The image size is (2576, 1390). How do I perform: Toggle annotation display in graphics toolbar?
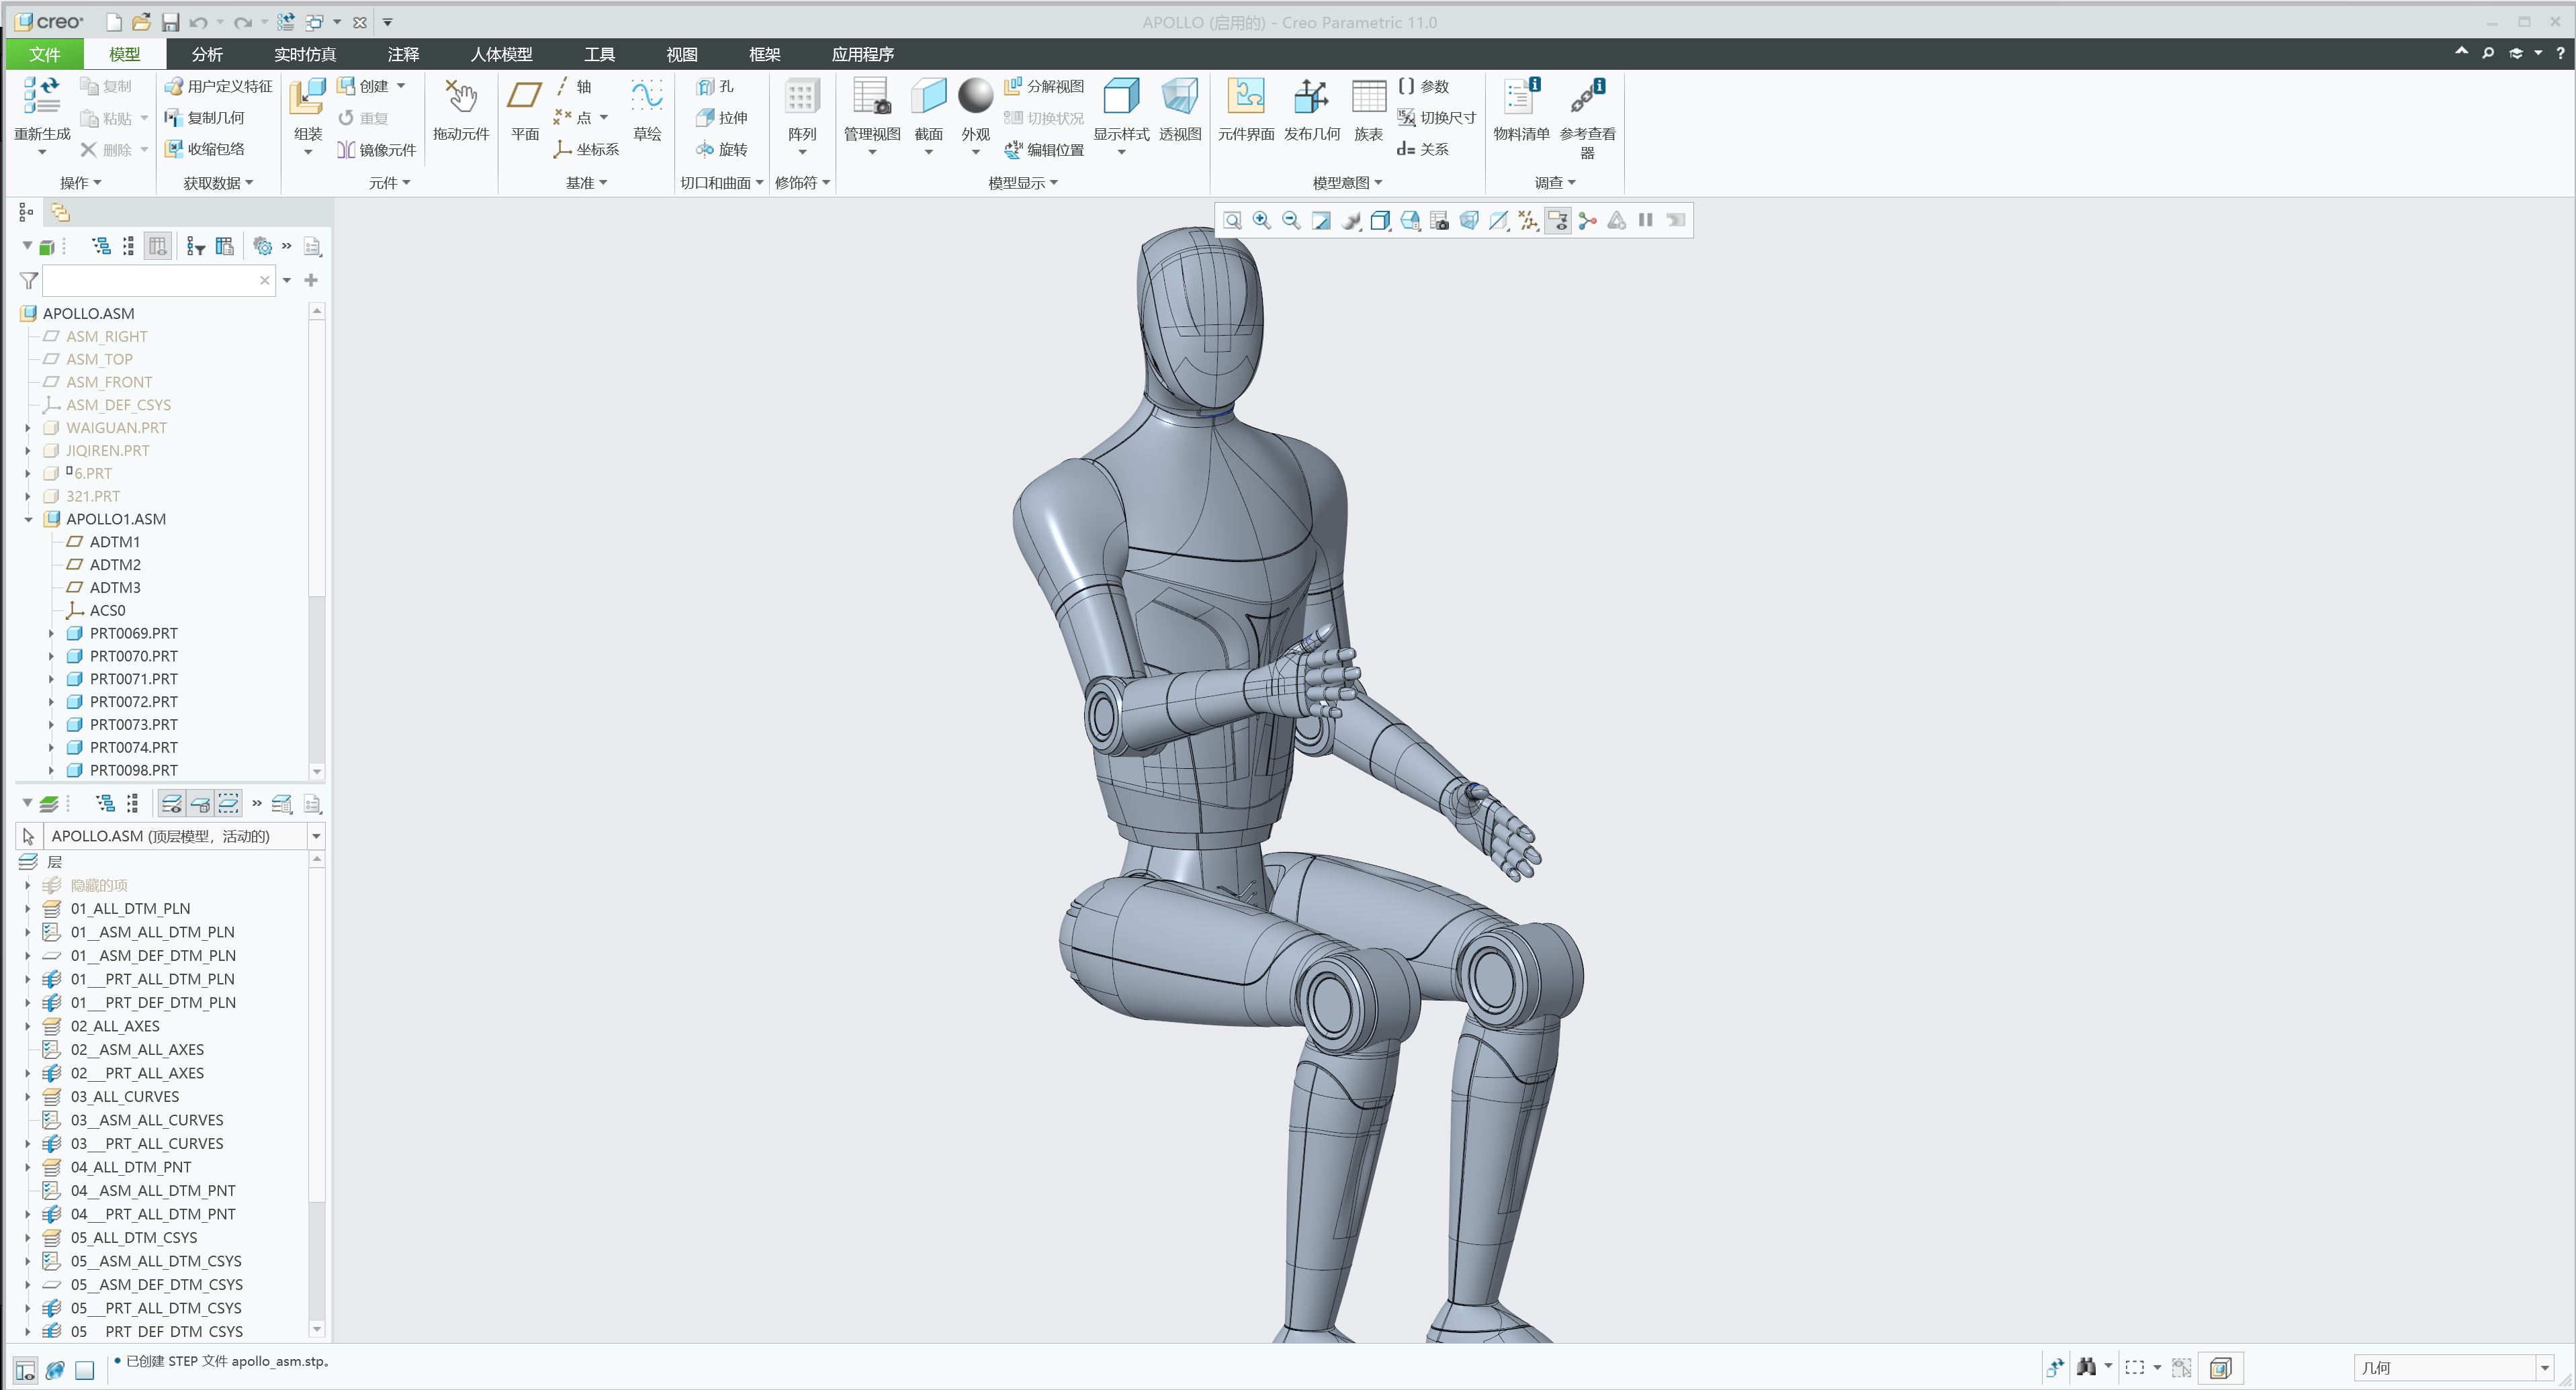[x=1557, y=221]
